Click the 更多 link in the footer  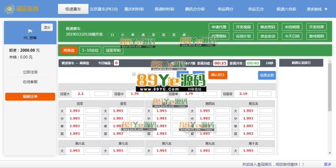(328, 164)
